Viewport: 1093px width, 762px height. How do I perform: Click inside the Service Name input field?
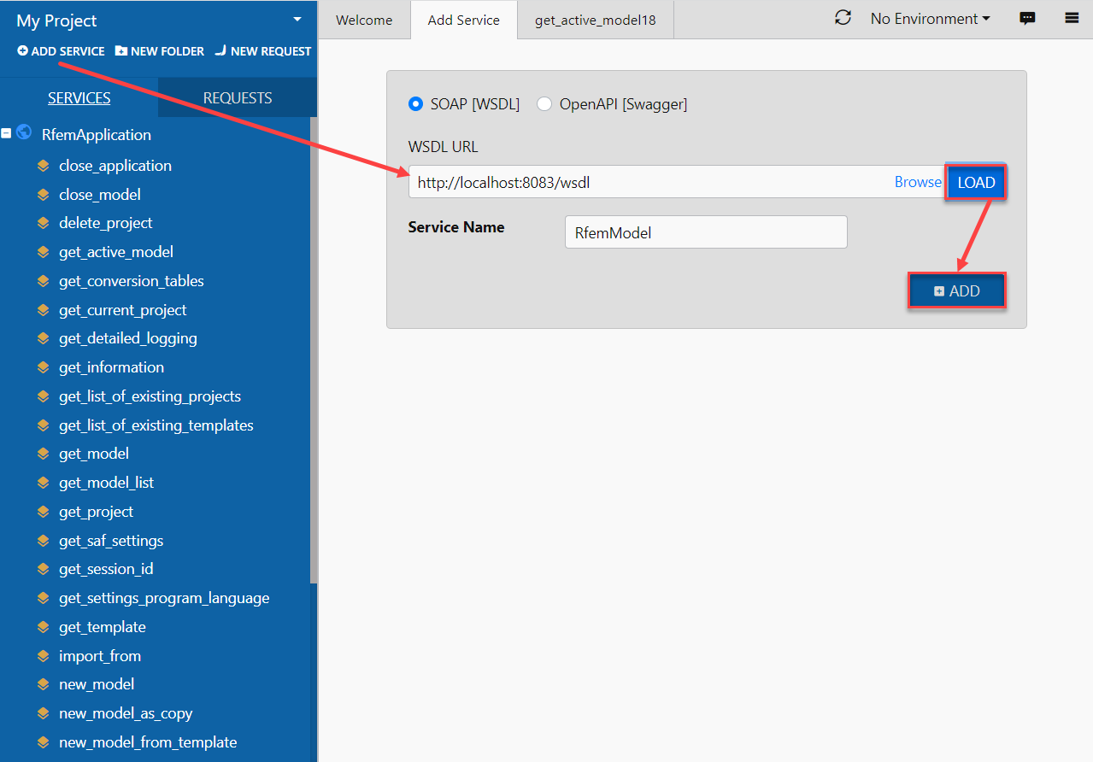(x=705, y=232)
